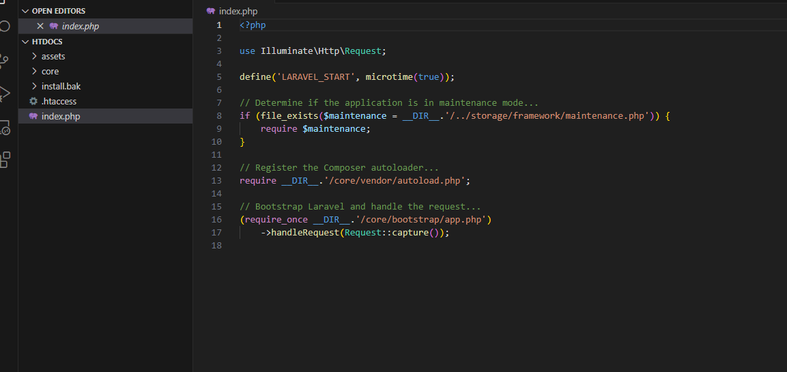Viewport: 787px width, 372px height.
Task: Click $maintenance variable on line 8
Action: (355, 116)
